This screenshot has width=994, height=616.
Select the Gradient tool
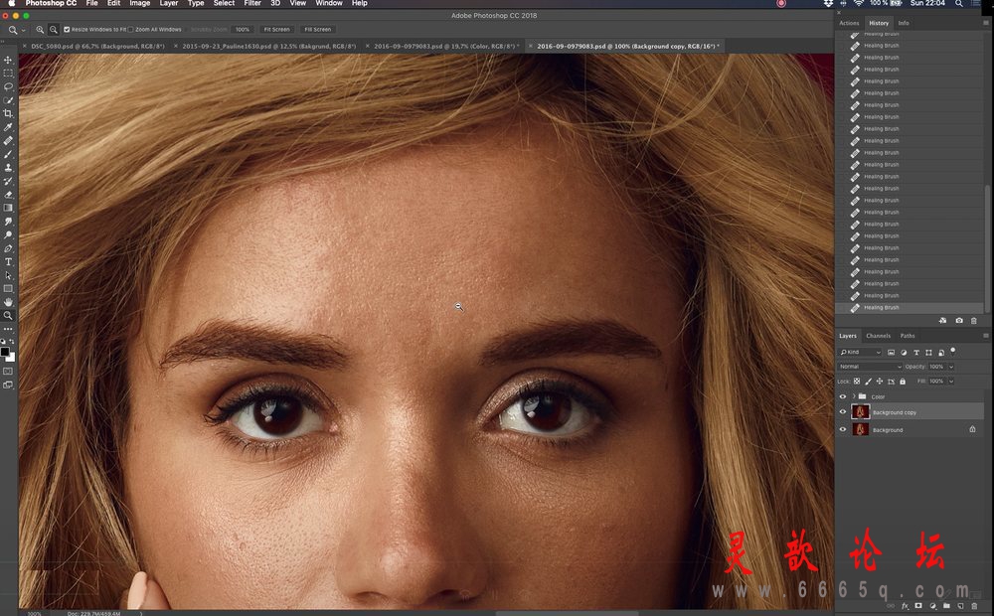pyautogui.click(x=8, y=208)
